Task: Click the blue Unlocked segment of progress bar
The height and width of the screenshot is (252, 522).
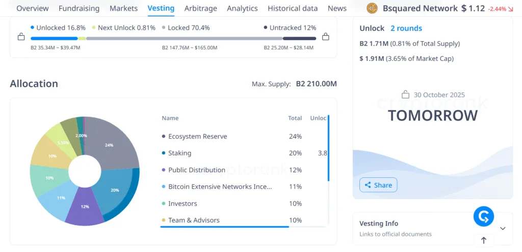Action: pyautogui.click(x=54, y=38)
